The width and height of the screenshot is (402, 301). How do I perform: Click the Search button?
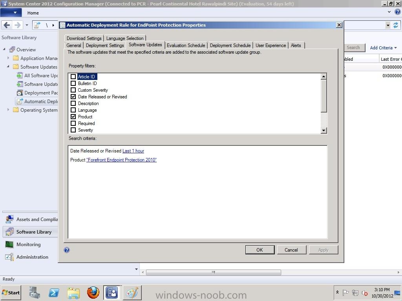click(354, 47)
